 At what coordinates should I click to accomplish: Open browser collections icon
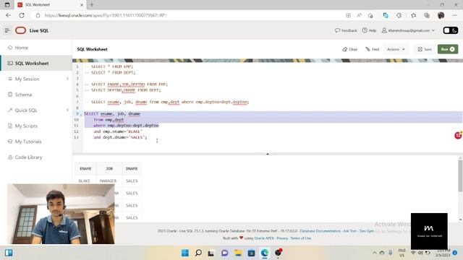tap(427, 15)
